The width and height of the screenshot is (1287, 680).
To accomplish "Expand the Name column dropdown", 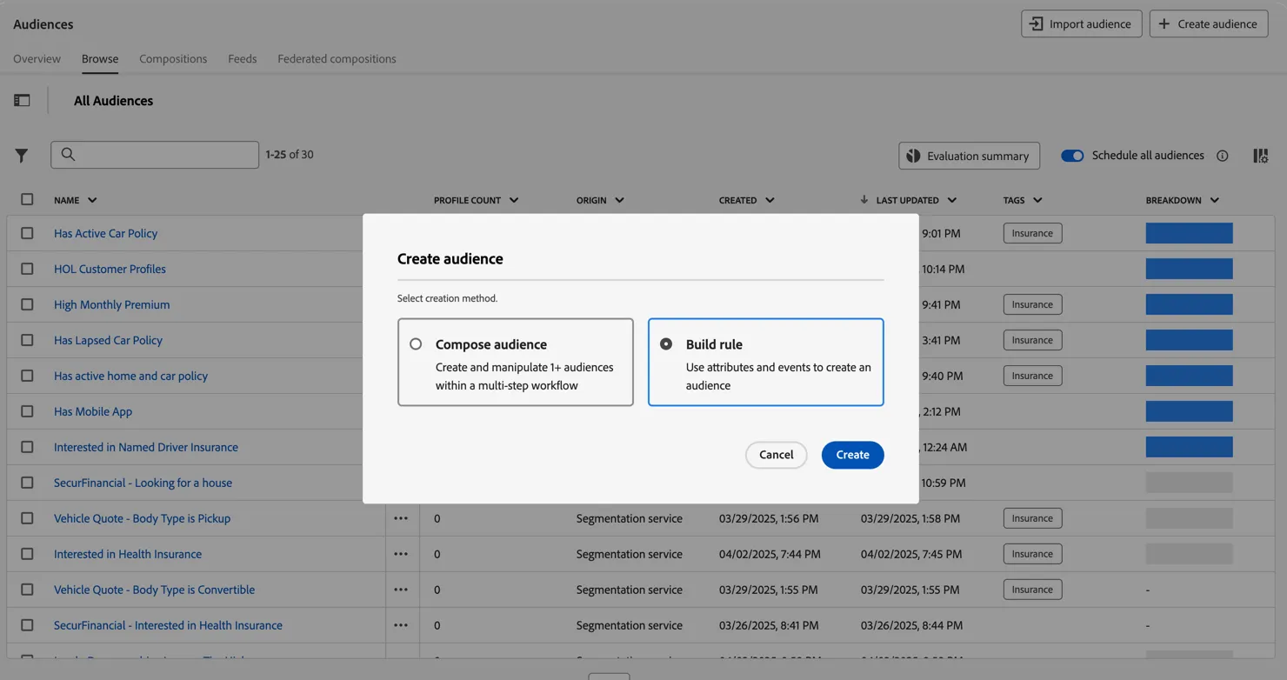I will click(92, 200).
